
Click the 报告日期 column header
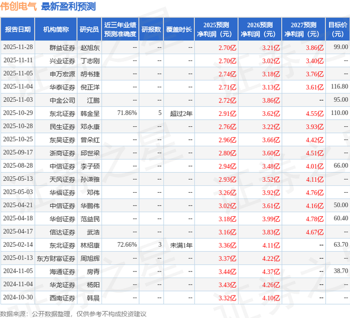pos(17,29)
